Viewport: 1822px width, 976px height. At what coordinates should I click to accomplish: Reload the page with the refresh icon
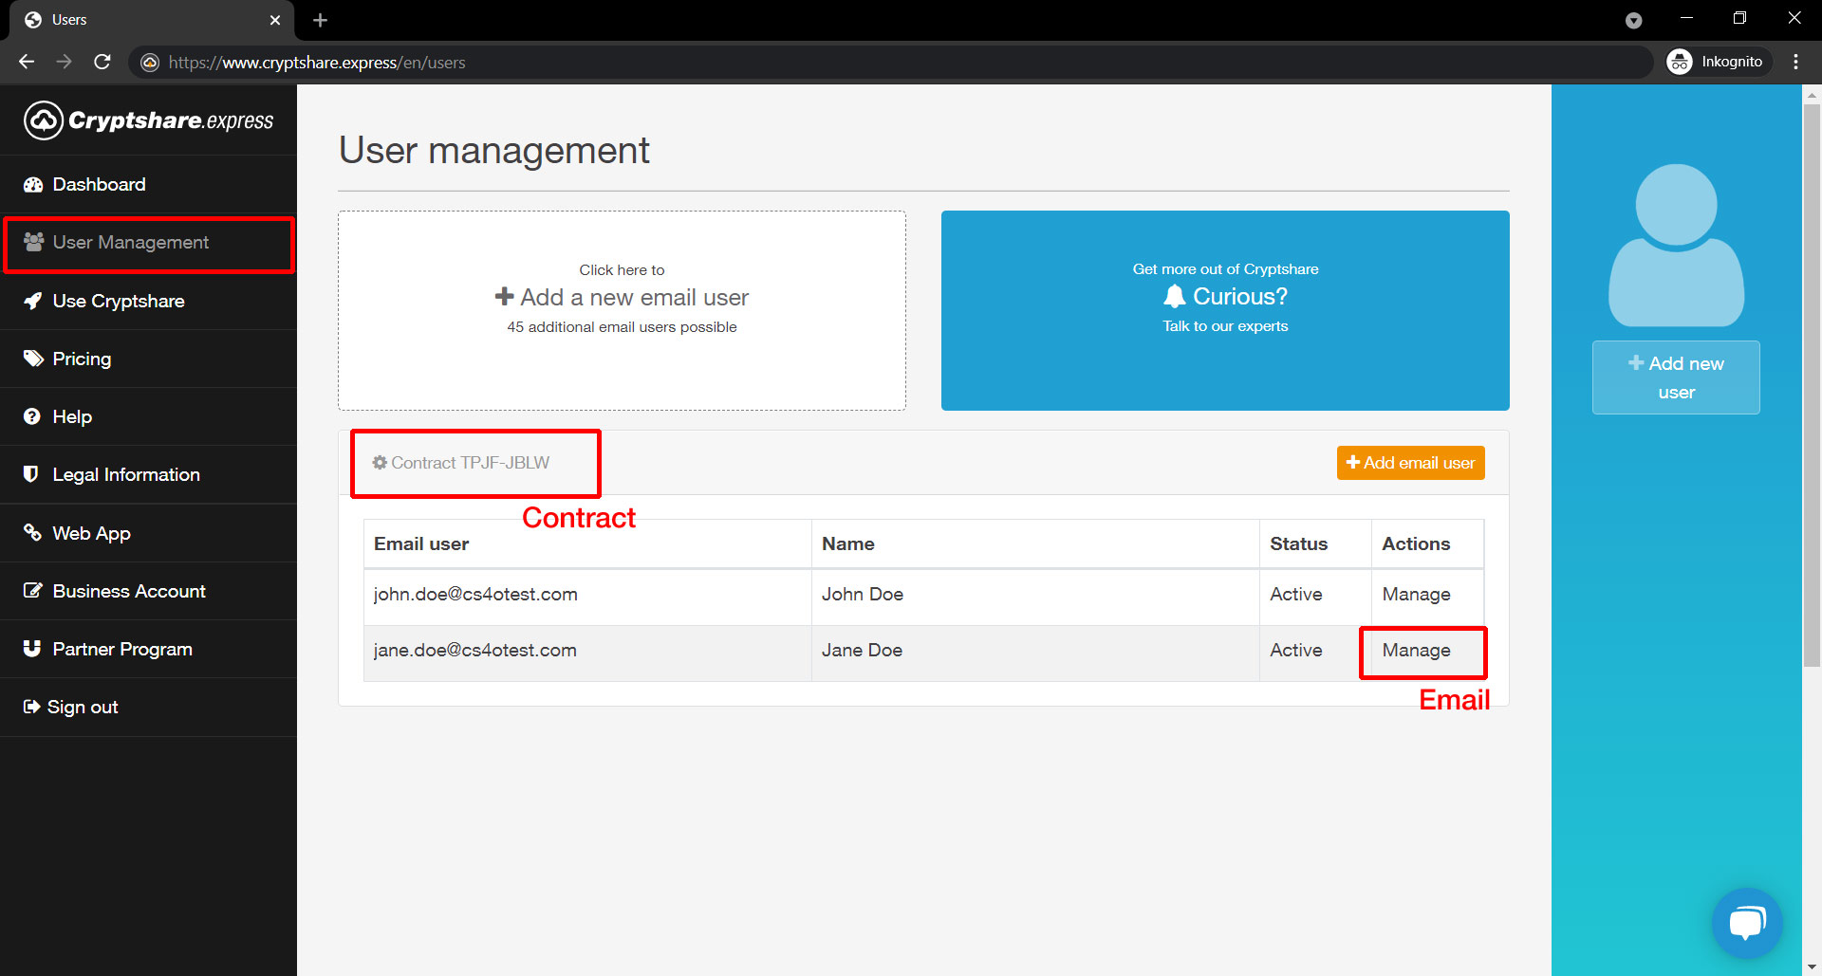point(102,62)
